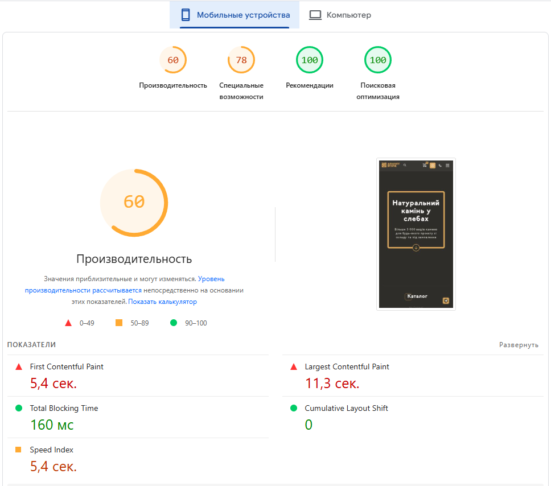Click the Специальные возможности label
Screen dimensions: 551x486
pos(241,91)
